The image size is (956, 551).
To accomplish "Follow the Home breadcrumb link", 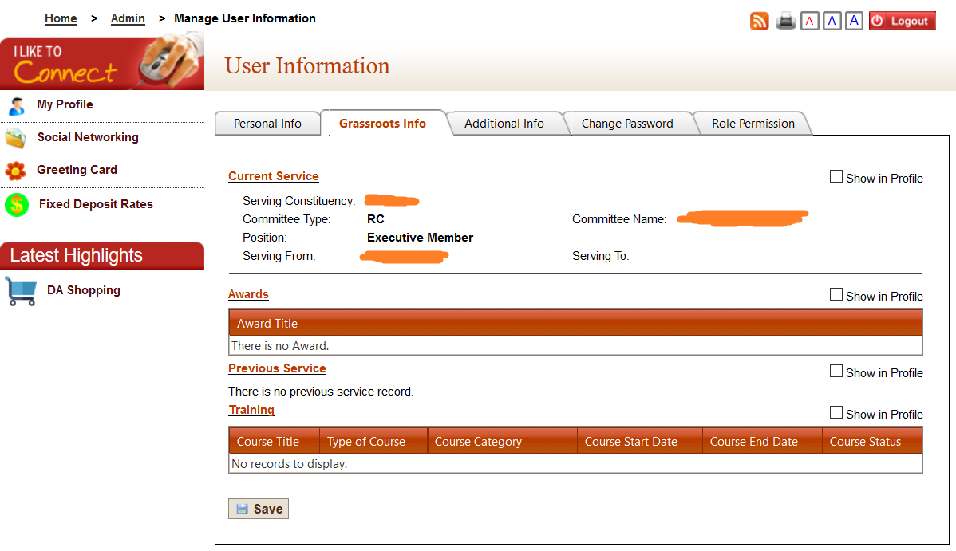I will [x=61, y=18].
